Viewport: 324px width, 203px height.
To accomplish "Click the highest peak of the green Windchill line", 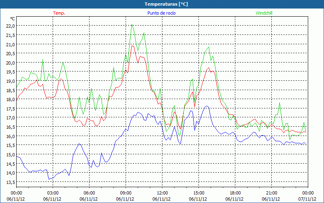I will (x=132, y=25).
